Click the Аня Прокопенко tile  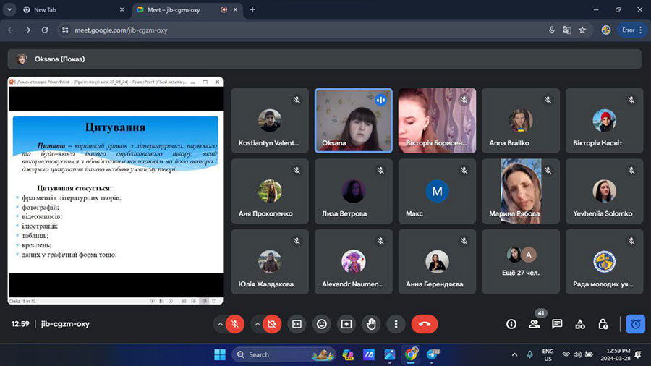(x=270, y=191)
